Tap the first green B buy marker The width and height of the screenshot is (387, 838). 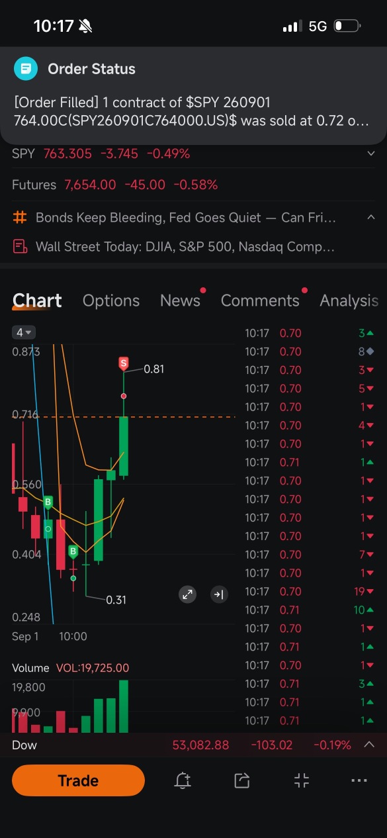tap(48, 502)
